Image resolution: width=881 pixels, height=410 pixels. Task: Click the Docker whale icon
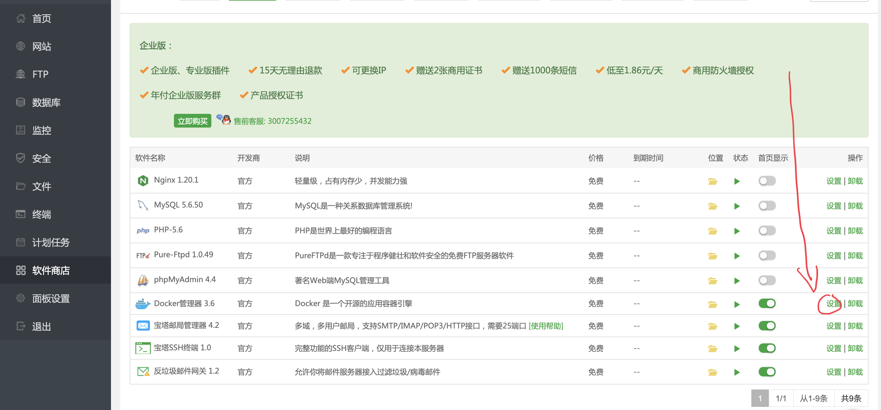pos(142,304)
